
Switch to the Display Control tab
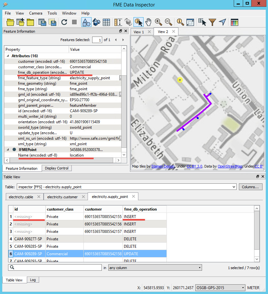[56, 168]
